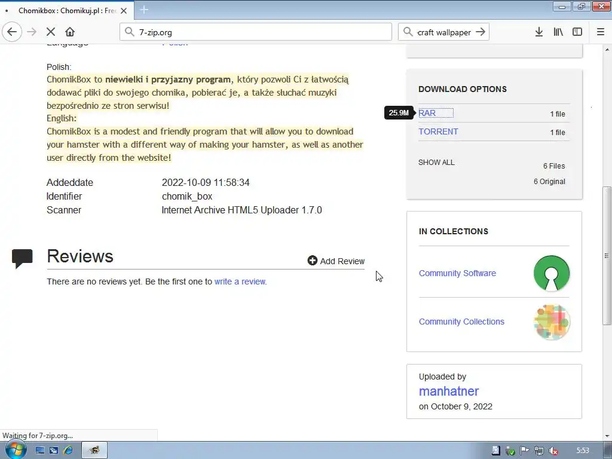Click the DOWNLOAD OPTIONS heading
The image size is (612, 459).
463,89
